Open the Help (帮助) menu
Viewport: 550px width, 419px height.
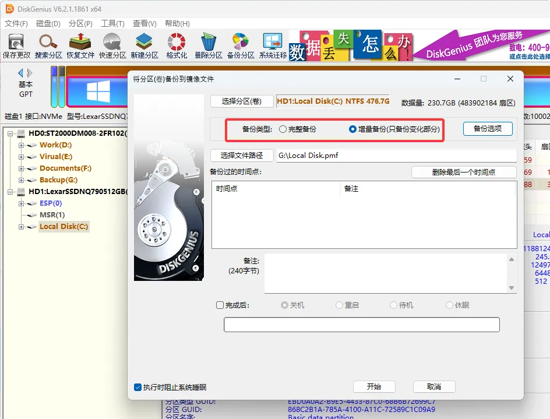click(177, 23)
